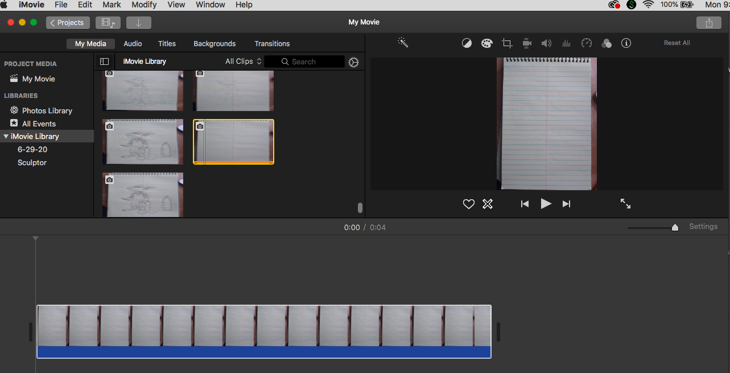Click the timeline playhead marker

[x=35, y=238]
